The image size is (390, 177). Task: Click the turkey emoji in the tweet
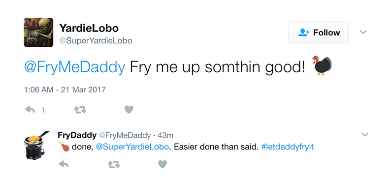pyautogui.click(x=322, y=65)
